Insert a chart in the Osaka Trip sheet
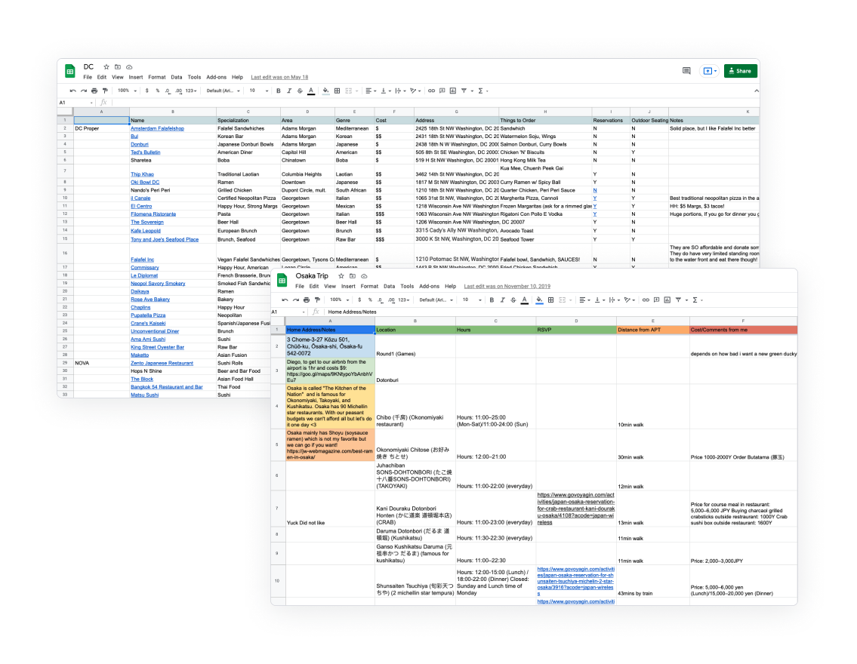 667,300
